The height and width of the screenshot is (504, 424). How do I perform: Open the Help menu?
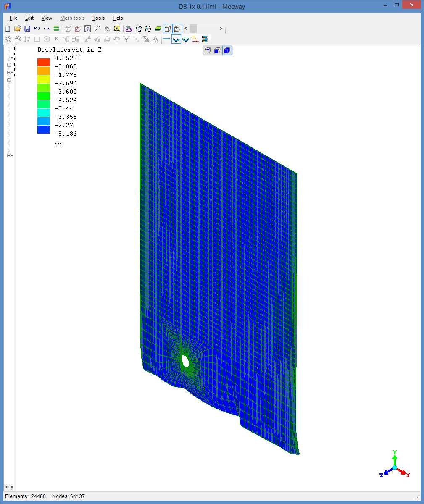pyautogui.click(x=118, y=18)
